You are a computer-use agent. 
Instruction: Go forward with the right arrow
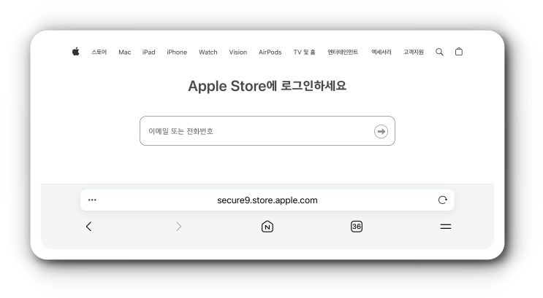pyautogui.click(x=178, y=227)
